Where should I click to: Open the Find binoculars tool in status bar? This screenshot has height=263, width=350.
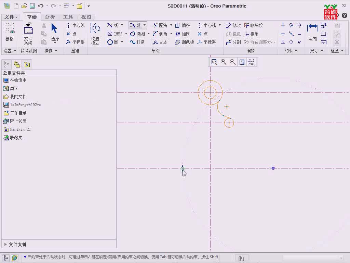click(x=241, y=258)
